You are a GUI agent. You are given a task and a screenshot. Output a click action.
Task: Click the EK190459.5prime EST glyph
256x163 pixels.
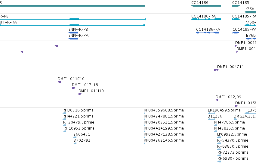pos(211,113)
